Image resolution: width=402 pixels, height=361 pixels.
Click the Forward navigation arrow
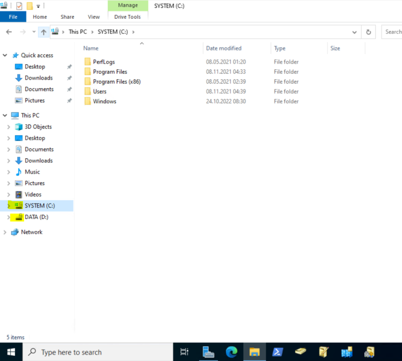pos(23,32)
